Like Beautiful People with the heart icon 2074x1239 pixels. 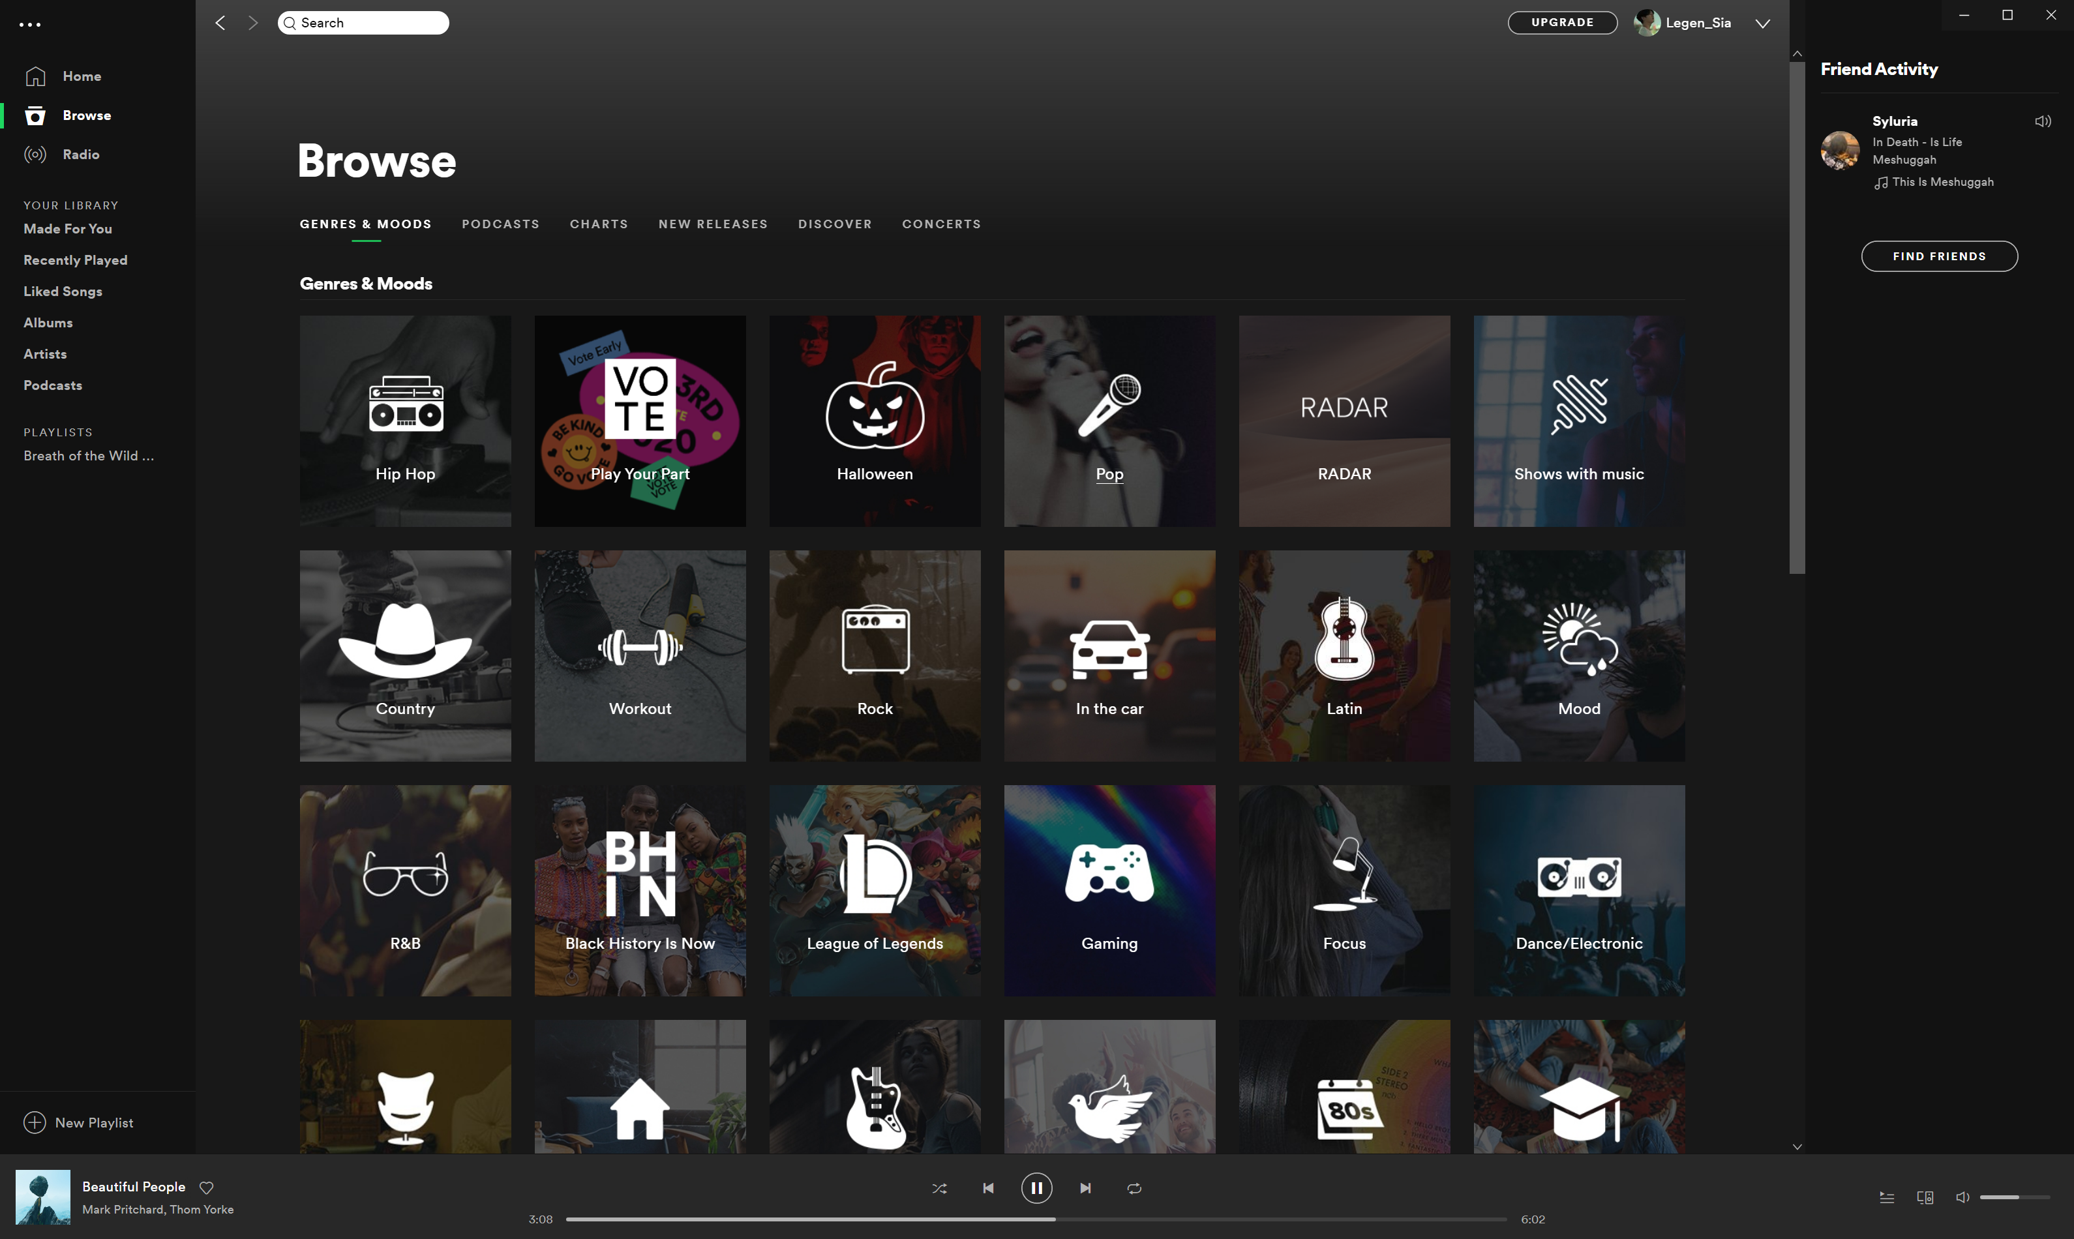206,1187
